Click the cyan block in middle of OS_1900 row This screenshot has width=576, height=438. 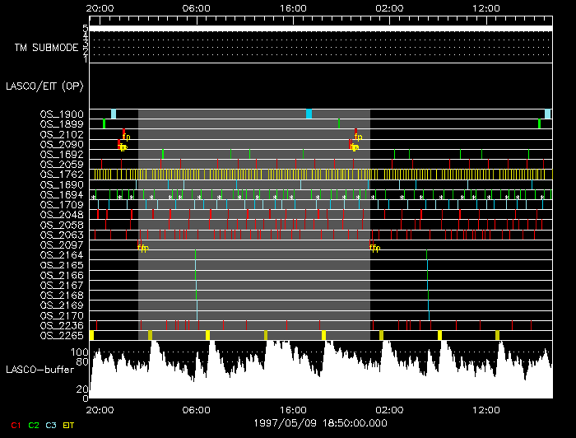click(309, 114)
